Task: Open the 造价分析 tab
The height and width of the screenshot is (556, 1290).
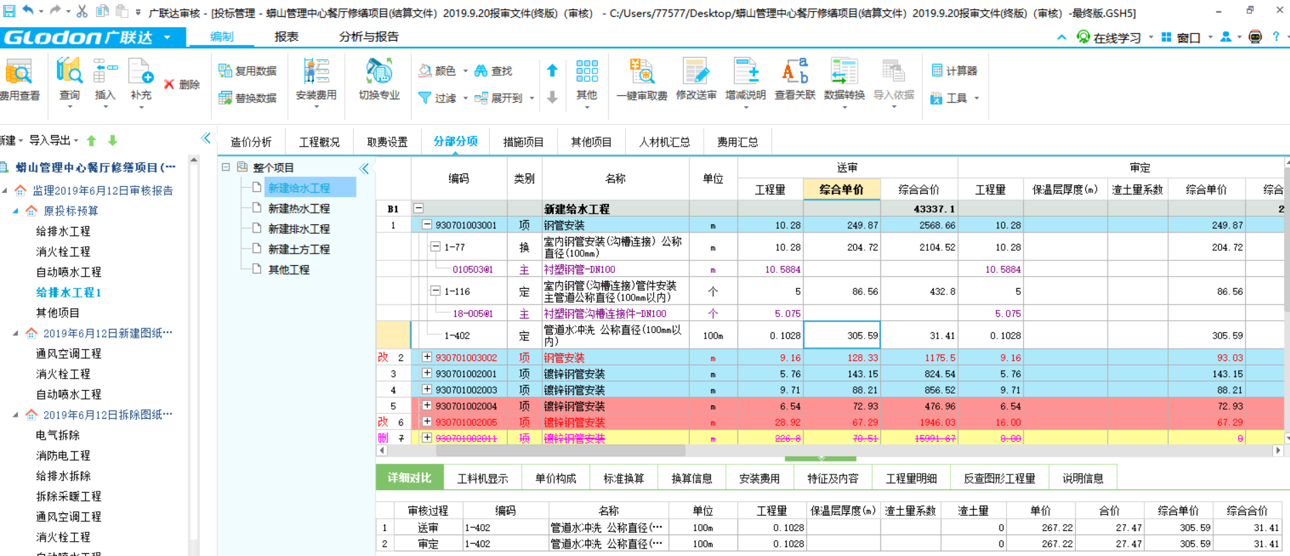Action: coord(251,141)
